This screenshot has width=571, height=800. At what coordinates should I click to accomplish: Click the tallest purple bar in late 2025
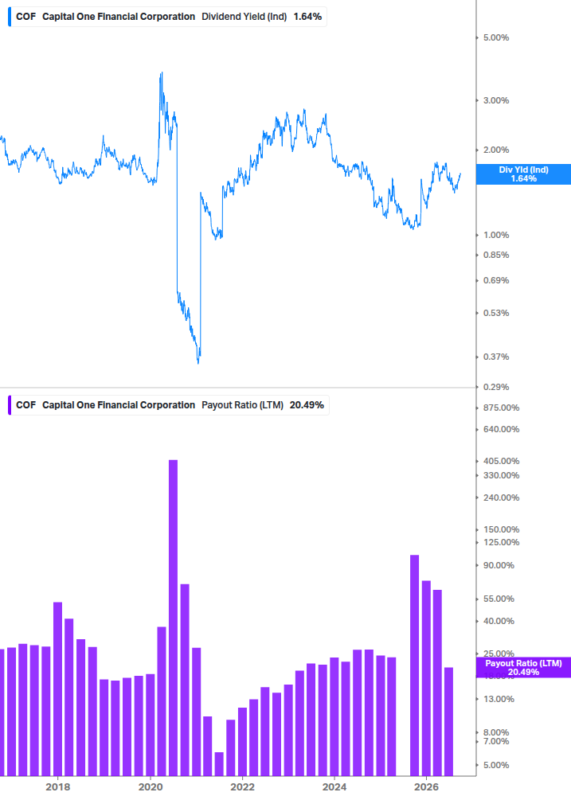pos(414,665)
